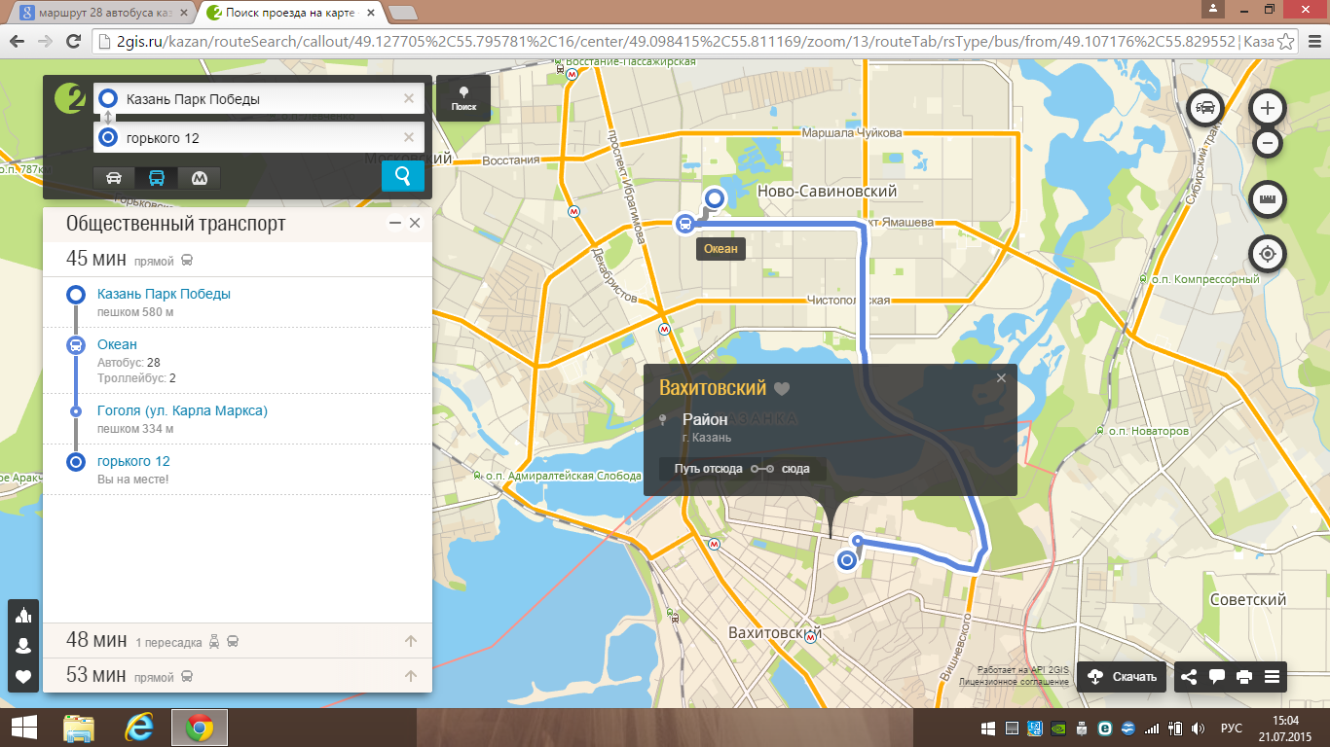
Task: Open ESET antivirus tray icon
Action: (1105, 728)
